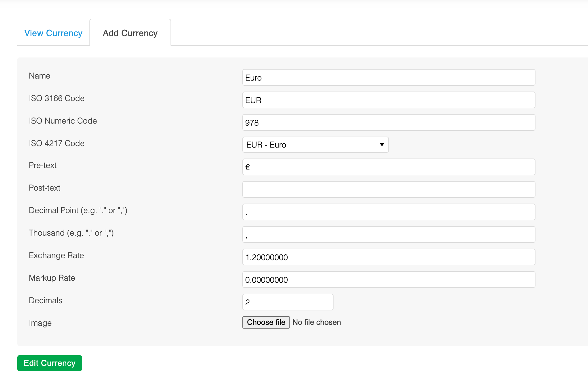Image resolution: width=588 pixels, height=380 pixels.
Task: Focus the empty Post-text input
Action: [x=388, y=190]
